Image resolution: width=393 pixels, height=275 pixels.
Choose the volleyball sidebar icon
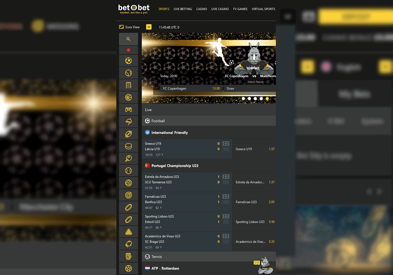[129, 183]
